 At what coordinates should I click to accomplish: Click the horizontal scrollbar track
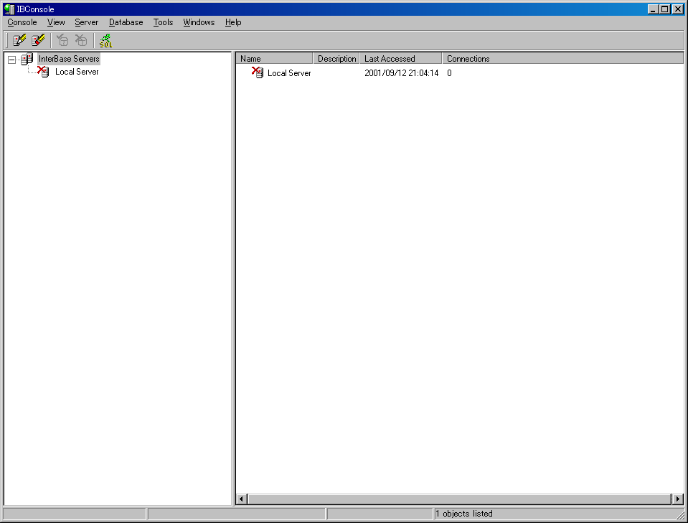pos(459,499)
